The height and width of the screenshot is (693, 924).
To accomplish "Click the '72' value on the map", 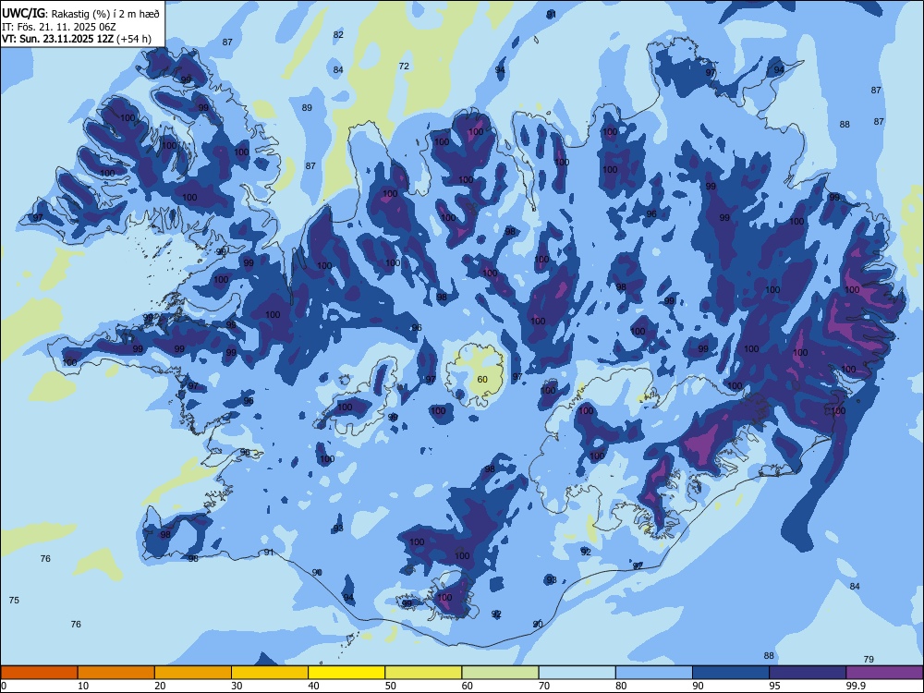I will click(404, 66).
